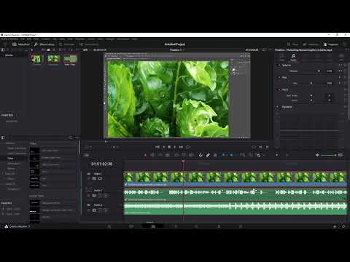The height and width of the screenshot is (262, 350).
Task: Select the Audio tab in the Inspector
Action: tap(293, 57)
